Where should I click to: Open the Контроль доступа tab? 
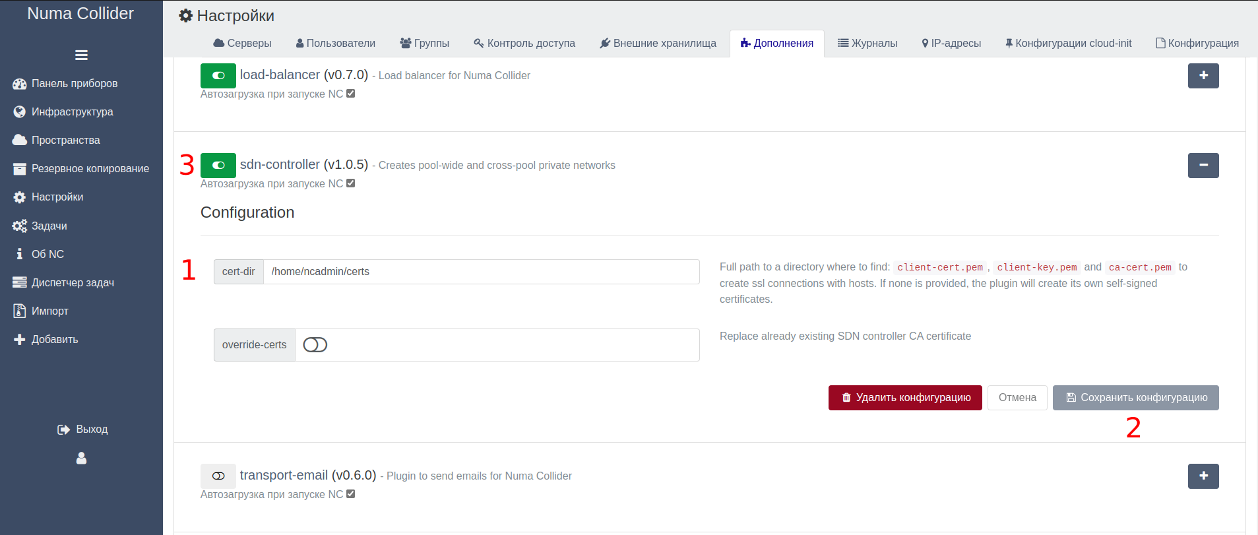524,43
